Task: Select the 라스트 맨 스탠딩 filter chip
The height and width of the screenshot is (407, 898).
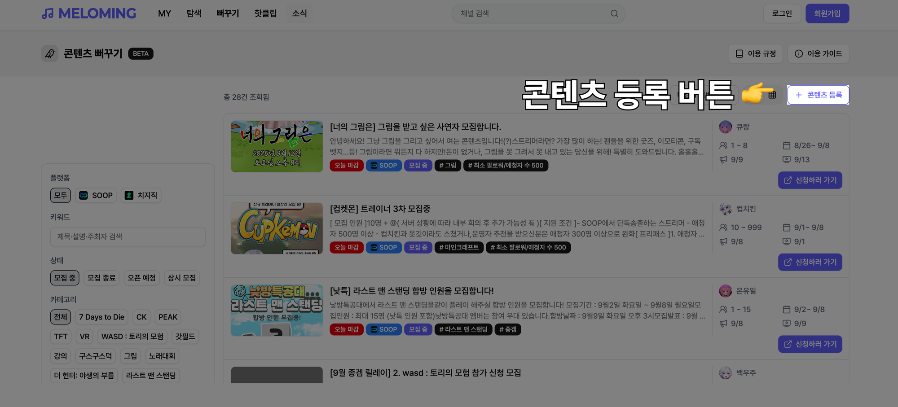Action: [x=151, y=376]
